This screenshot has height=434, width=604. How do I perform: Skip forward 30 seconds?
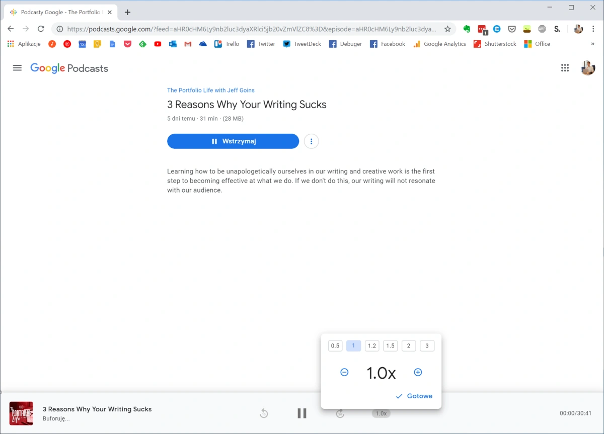pos(340,413)
